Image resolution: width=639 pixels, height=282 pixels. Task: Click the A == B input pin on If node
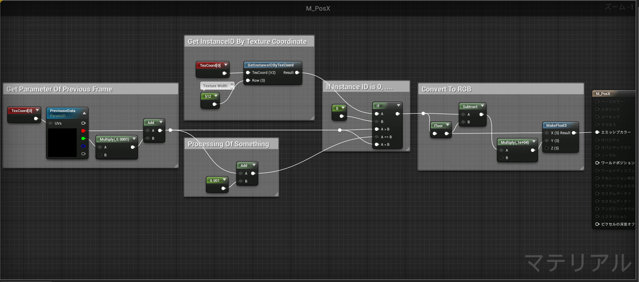point(377,137)
